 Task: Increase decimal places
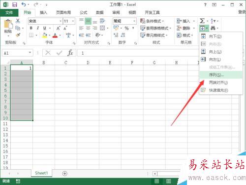(116, 35)
